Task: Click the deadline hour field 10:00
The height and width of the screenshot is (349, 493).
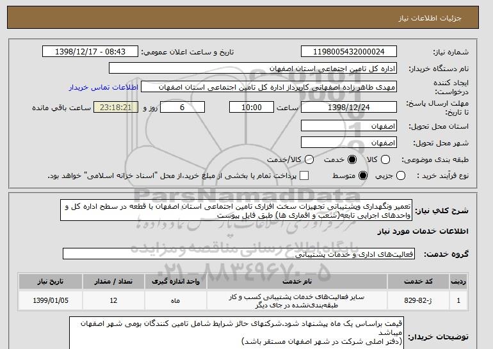Action: pyautogui.click(x=252, y=107)
